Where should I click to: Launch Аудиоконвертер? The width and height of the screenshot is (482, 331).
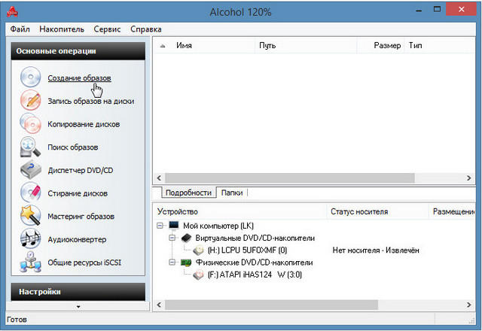(77, 239)
